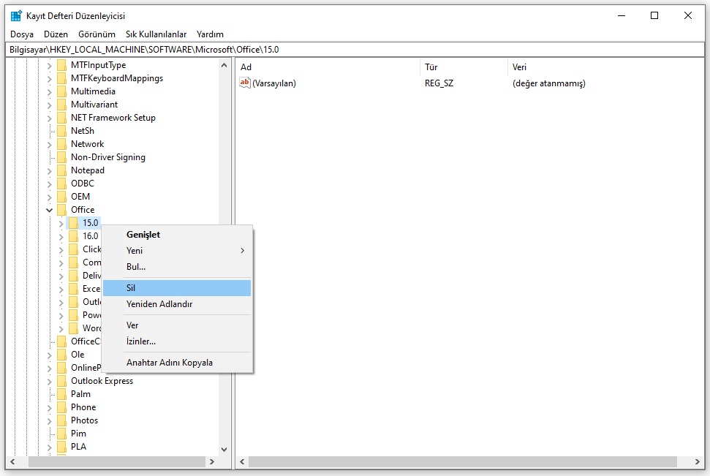Click the Notepad folder icon
710x476 pixels.
tap(62, 170)
